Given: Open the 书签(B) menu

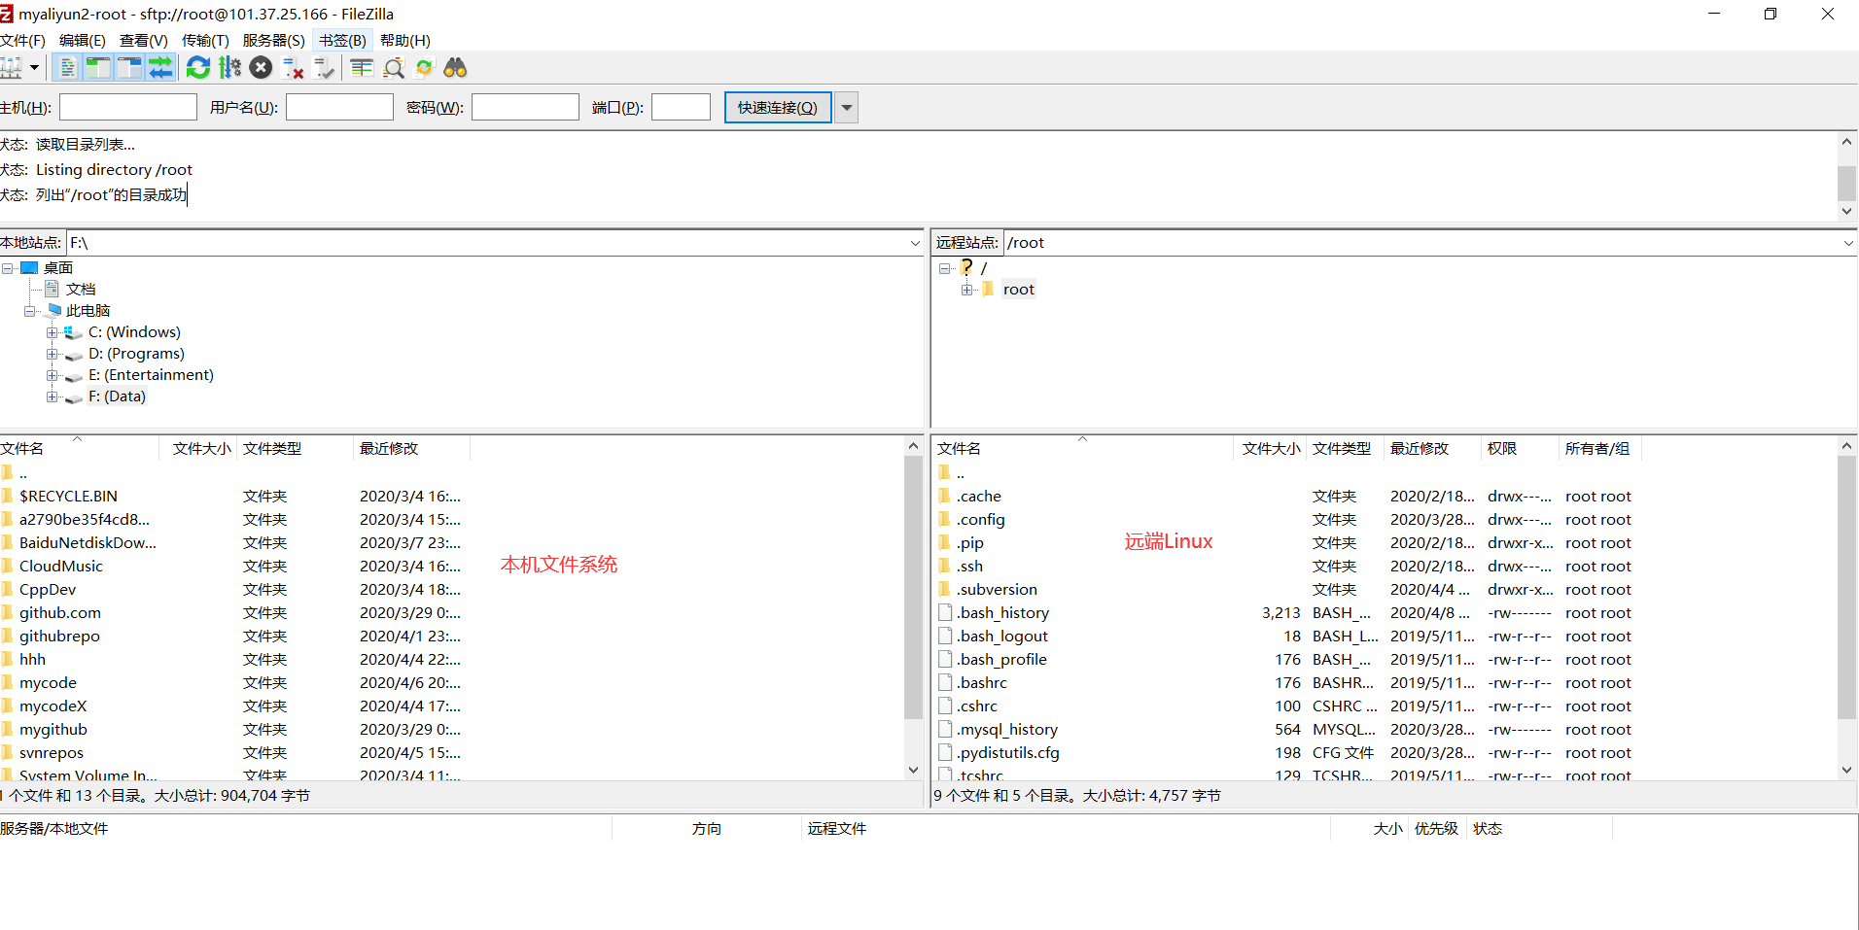Looking at the screenshot, I should tap(342, 40).
